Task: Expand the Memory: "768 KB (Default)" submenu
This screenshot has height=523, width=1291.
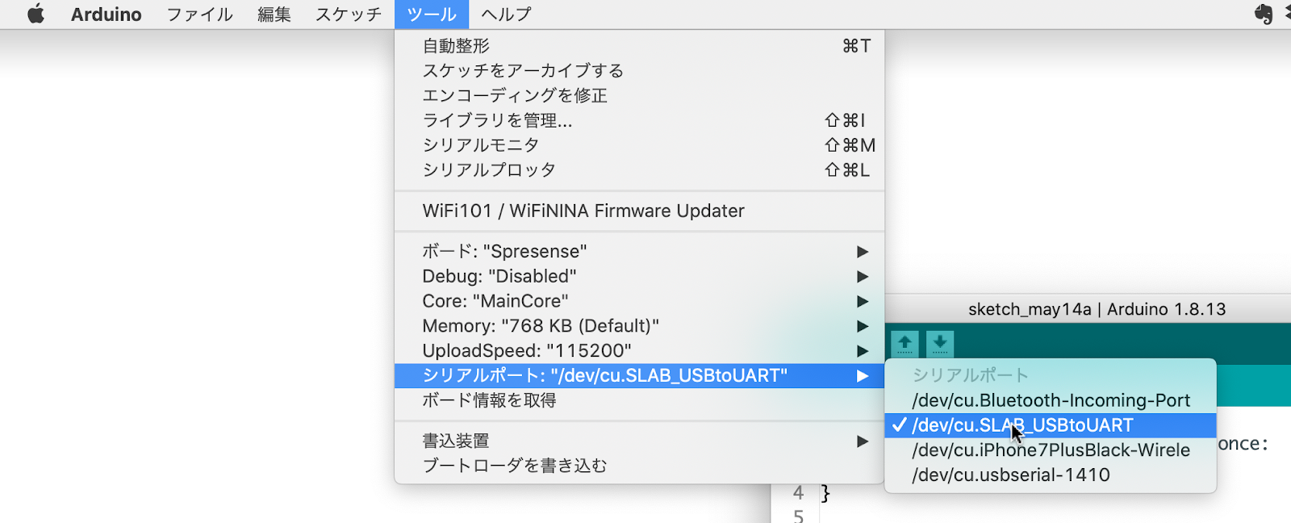Action: point(639,326)
